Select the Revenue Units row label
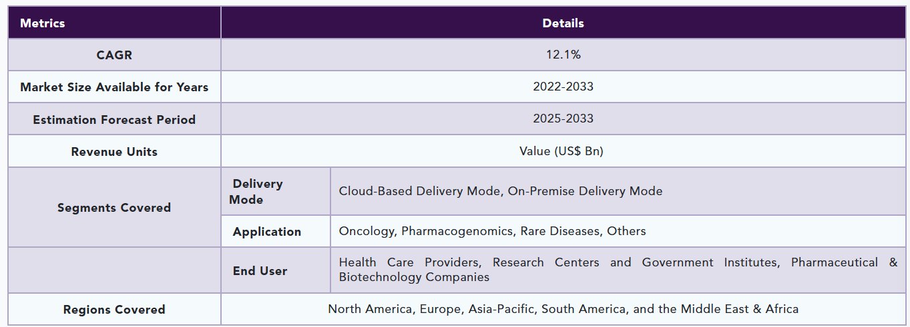This screenshot has height=327, width=910. pyautogui.click(x=114, y=152)
